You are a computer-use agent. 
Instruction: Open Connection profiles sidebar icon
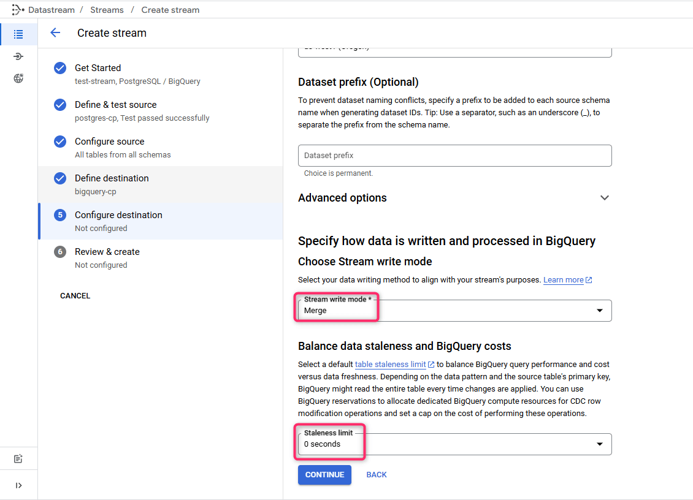click(18, 56)
